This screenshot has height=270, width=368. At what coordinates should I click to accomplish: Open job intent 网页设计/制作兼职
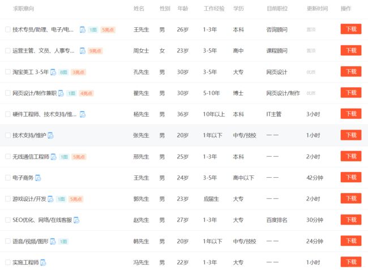click(35, 93)
